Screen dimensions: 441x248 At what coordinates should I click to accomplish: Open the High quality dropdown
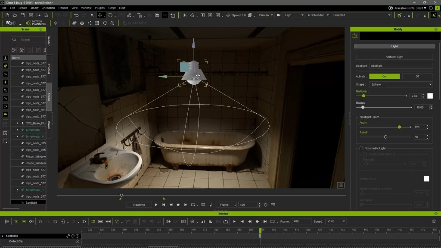point(294,15)
